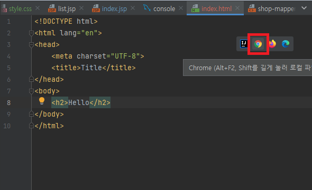The height and width of the screenshot is (190, 312).
Task: Switch to the list.jsp tab
Action: tap(67, 9)
